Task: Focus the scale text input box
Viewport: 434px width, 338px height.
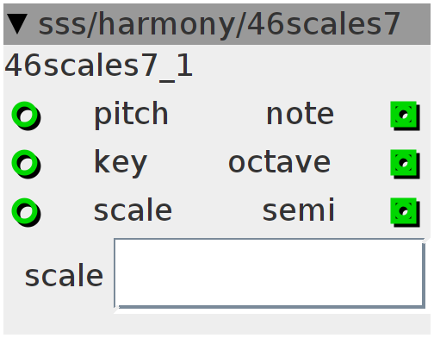Action: pyautogui.click(x=270, y=273)
